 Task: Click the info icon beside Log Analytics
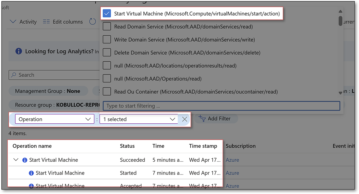pos(19,51)
